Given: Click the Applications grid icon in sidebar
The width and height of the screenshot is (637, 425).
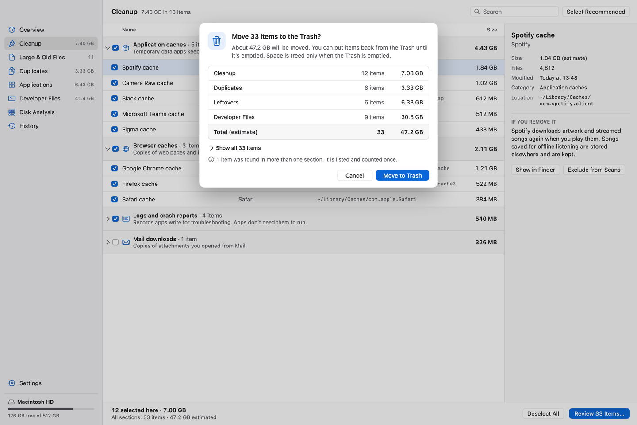Looking at the screenshot, I should point(12,85).
